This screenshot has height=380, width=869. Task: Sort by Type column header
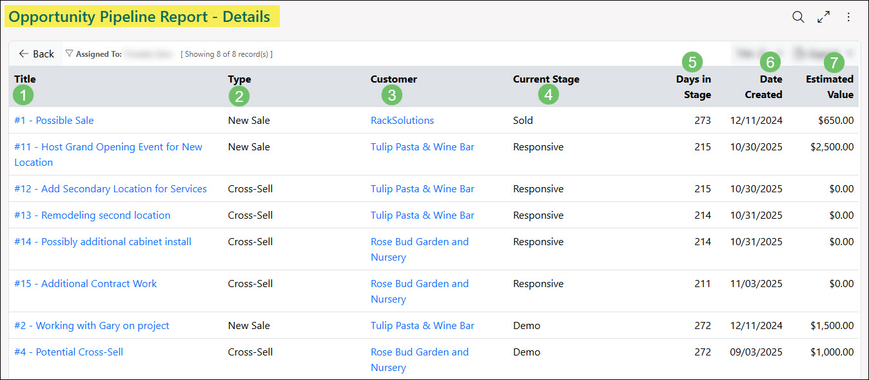[240, 79]
